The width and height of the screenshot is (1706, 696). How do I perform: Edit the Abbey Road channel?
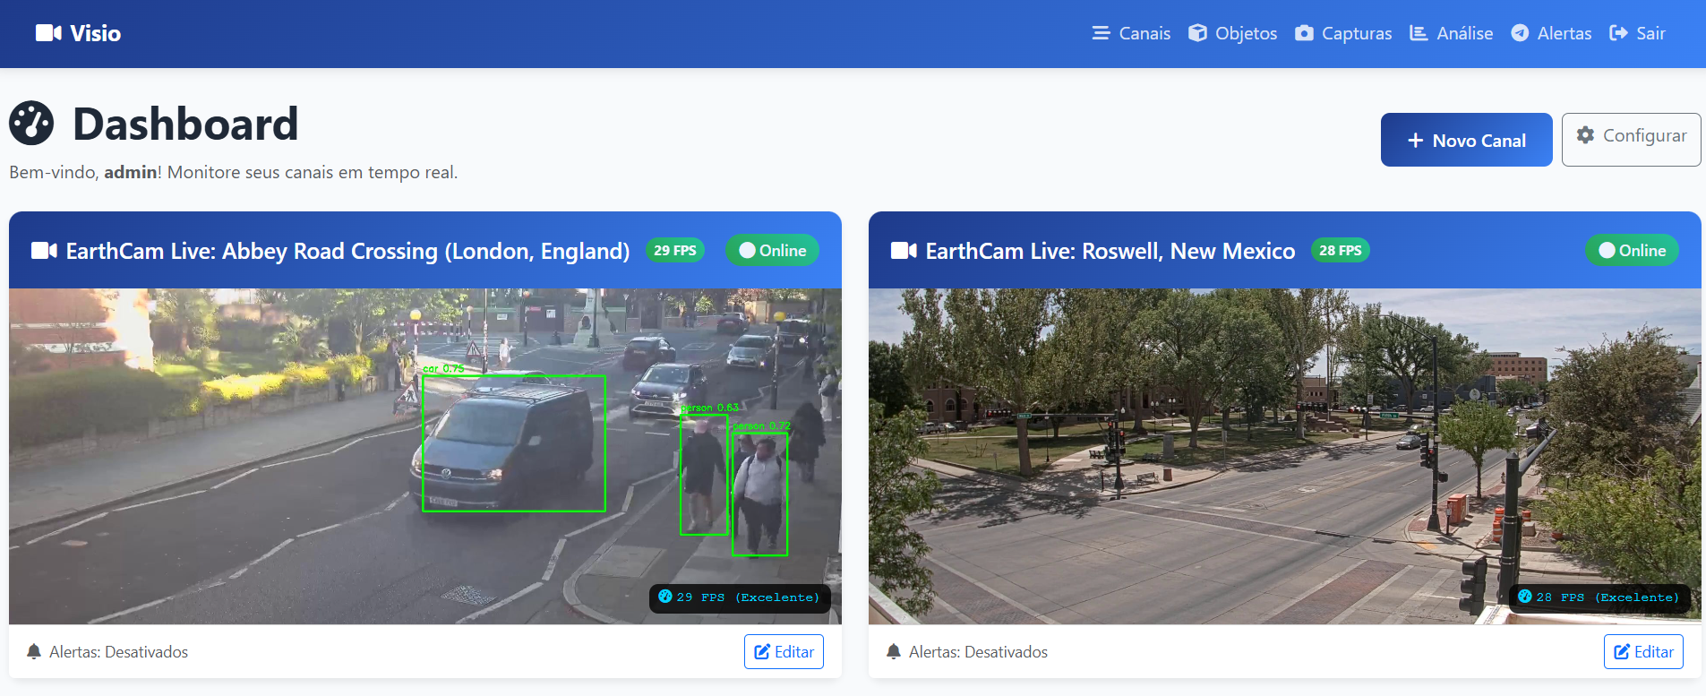784,651
